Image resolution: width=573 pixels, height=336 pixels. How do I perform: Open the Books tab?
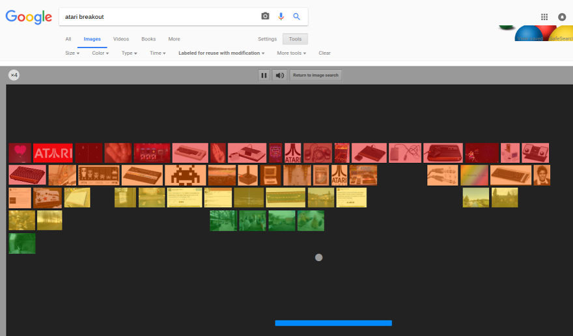(148, 39)
